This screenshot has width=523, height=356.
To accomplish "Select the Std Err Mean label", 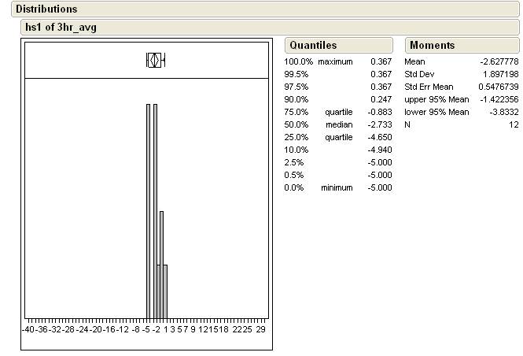I will pos(429,87).
